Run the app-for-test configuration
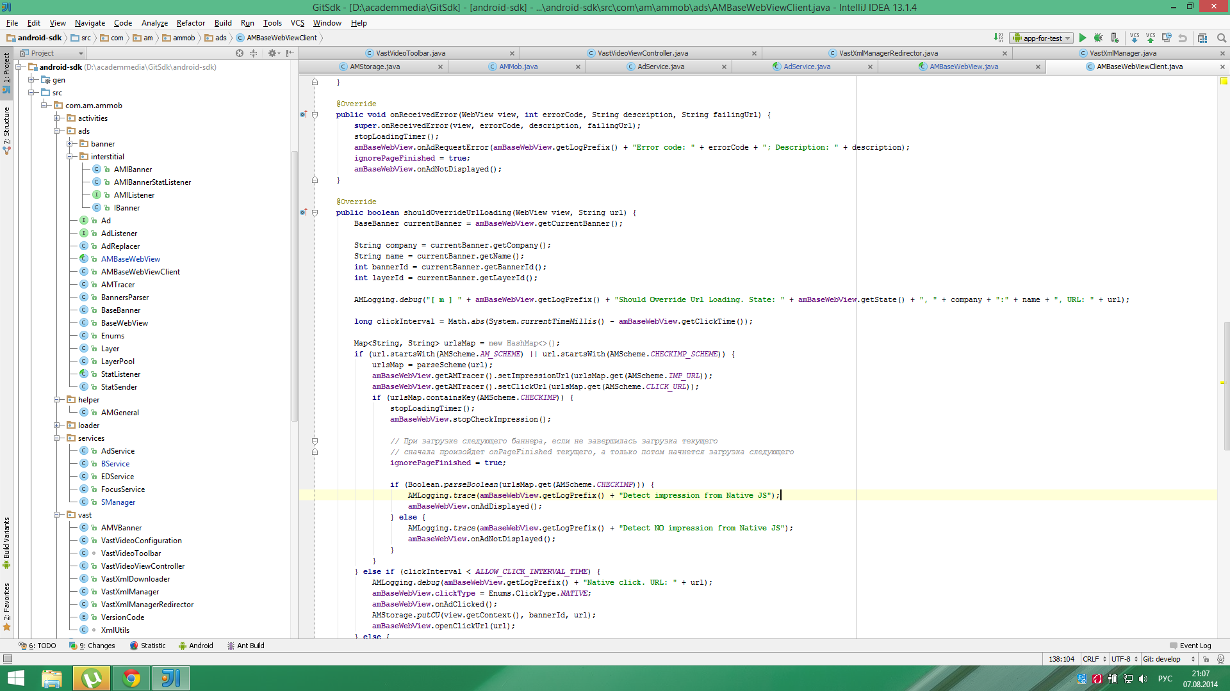 coord(1083,38)
